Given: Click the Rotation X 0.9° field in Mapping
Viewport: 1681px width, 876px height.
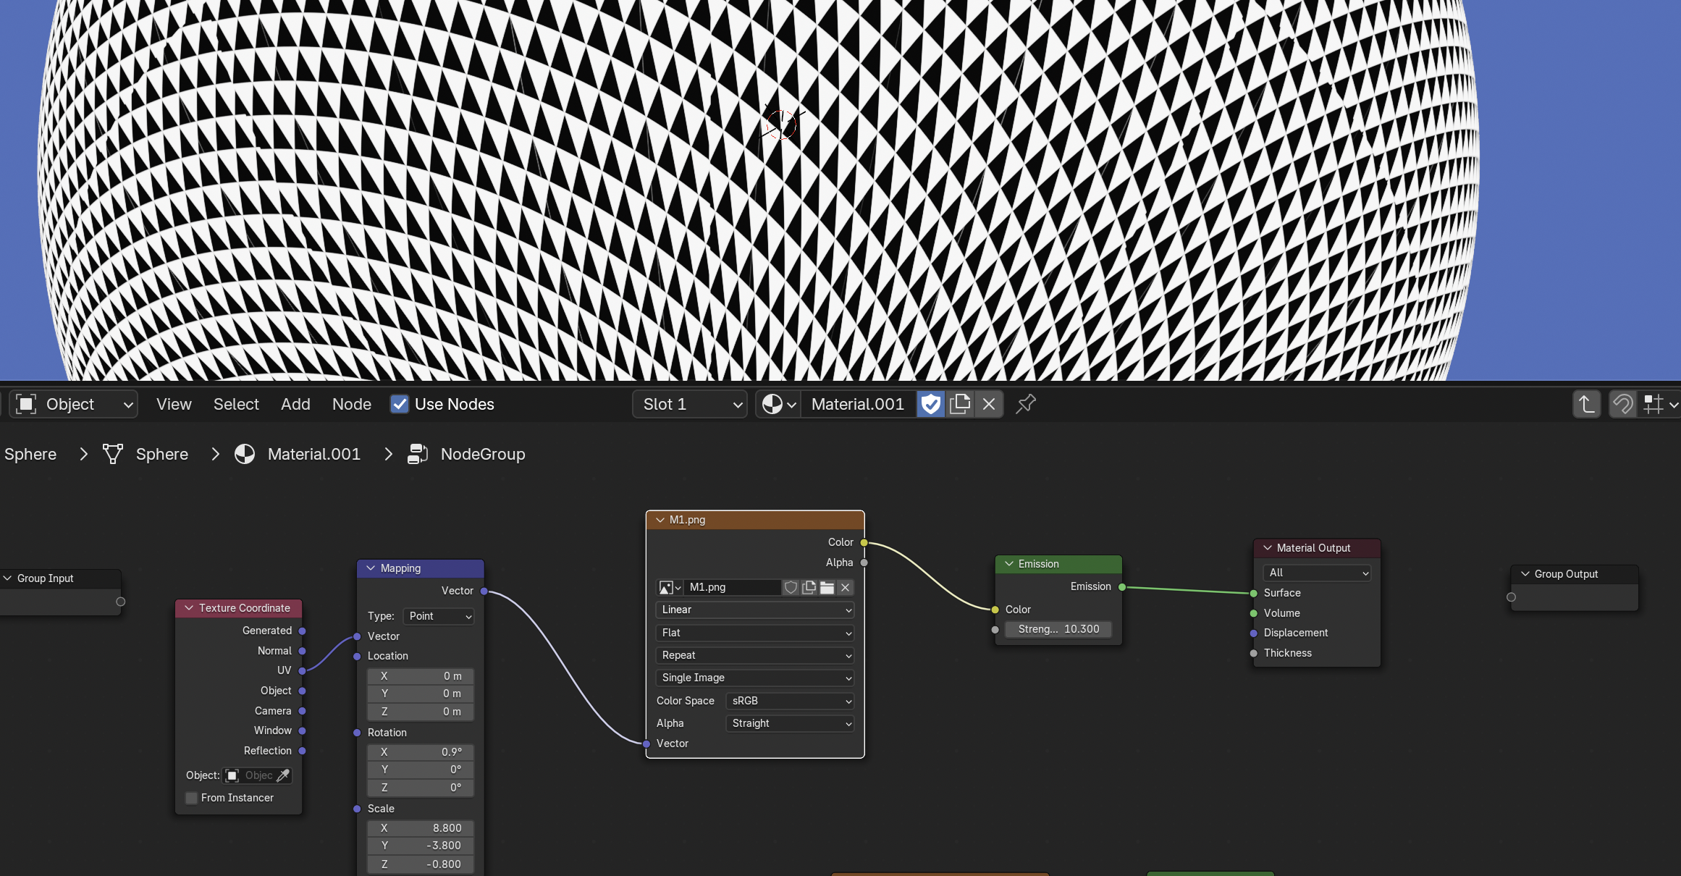Looking at the screenshot, I should tap(421, 752).
